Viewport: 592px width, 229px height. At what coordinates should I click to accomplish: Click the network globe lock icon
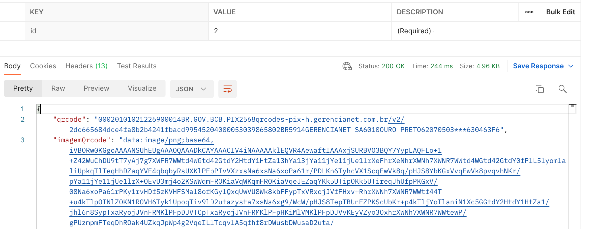(x=347, y=66)
